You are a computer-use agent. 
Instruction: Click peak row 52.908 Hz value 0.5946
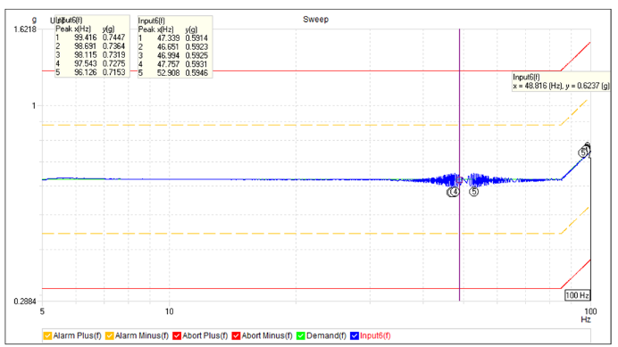pyautogui.click(x=196, y=73)
